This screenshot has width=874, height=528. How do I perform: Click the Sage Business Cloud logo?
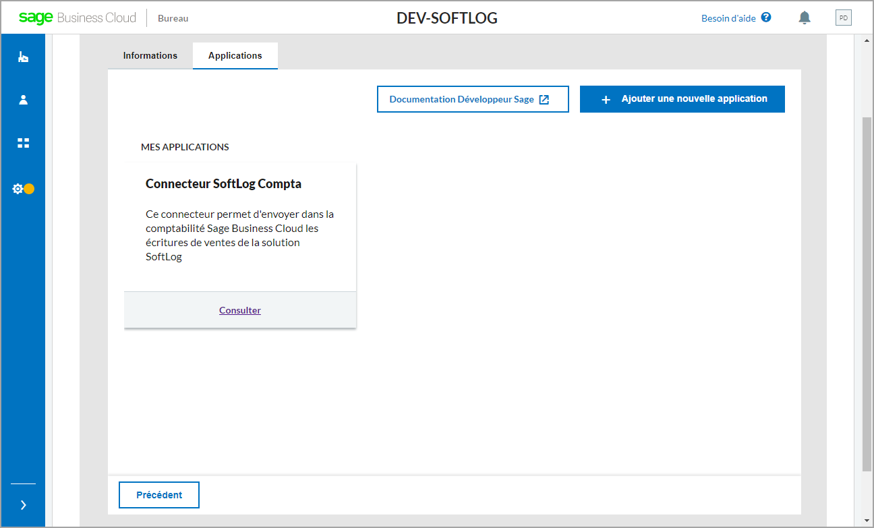click(x=78, y=18)
